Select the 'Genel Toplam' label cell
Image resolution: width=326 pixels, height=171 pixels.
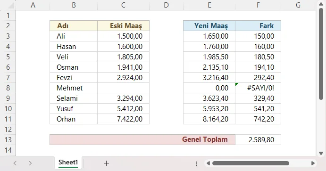coord(142,139)
